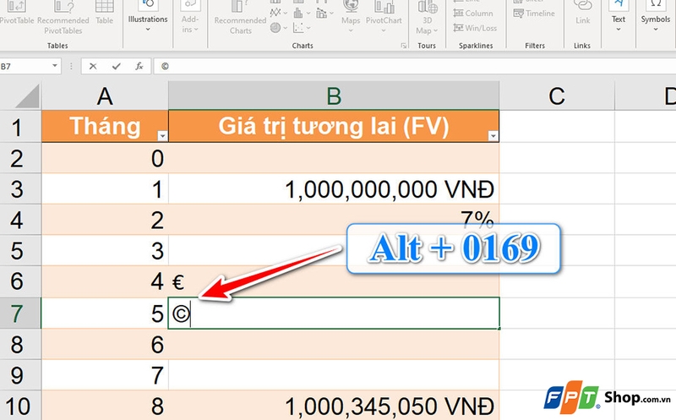Select column A header

pyautogui.click(x=105, y=95)
